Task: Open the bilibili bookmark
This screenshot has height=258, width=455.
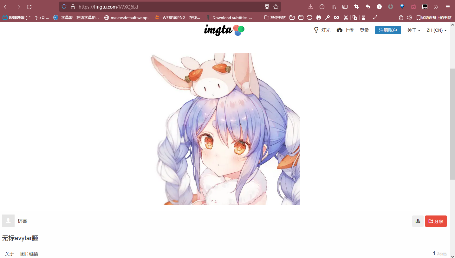Action: (26, 18)
